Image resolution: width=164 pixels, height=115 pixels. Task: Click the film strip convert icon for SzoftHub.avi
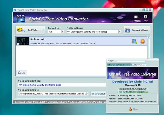point(135,41)
